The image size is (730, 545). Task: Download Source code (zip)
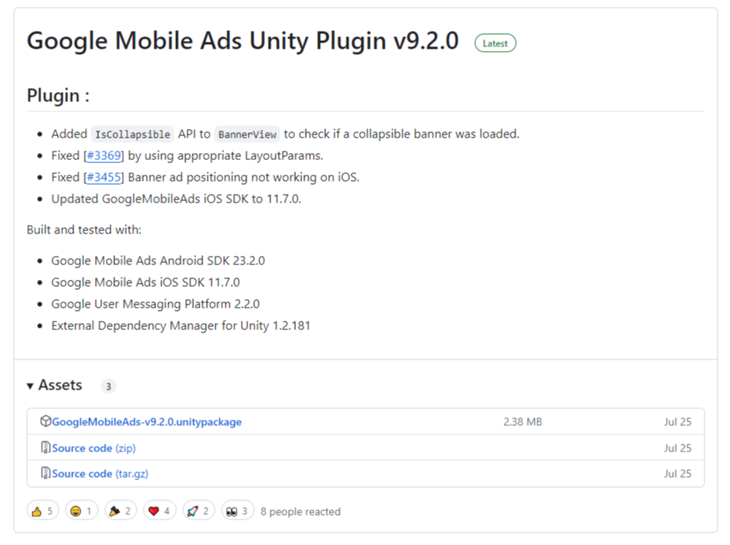(x=93, y=448)
